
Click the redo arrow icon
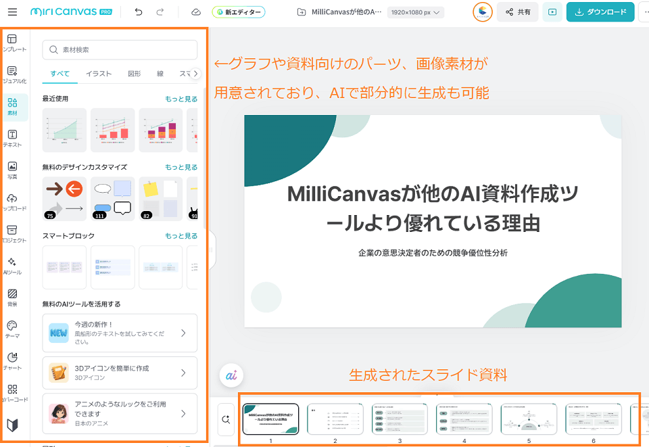tap(160, 12)
